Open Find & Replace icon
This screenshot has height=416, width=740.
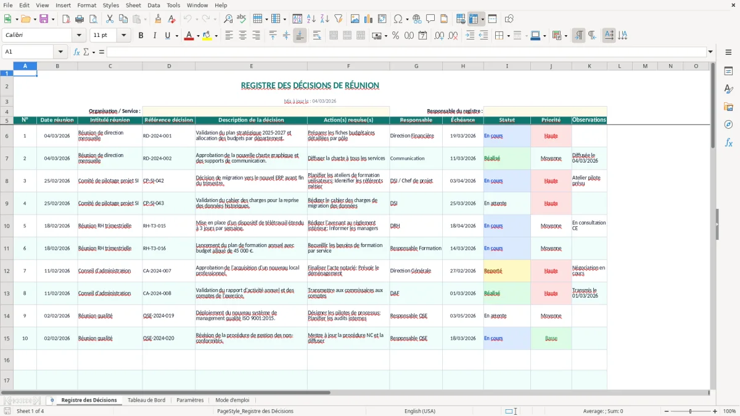228,19
